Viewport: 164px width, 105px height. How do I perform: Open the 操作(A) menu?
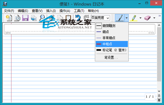[65, 11]
